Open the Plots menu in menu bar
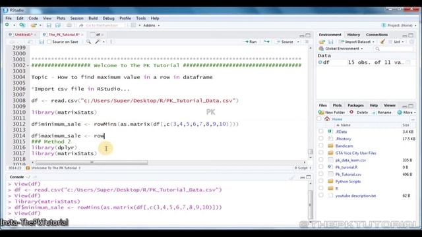The height and width of the screenshot is (237, 422). point(61,18)
